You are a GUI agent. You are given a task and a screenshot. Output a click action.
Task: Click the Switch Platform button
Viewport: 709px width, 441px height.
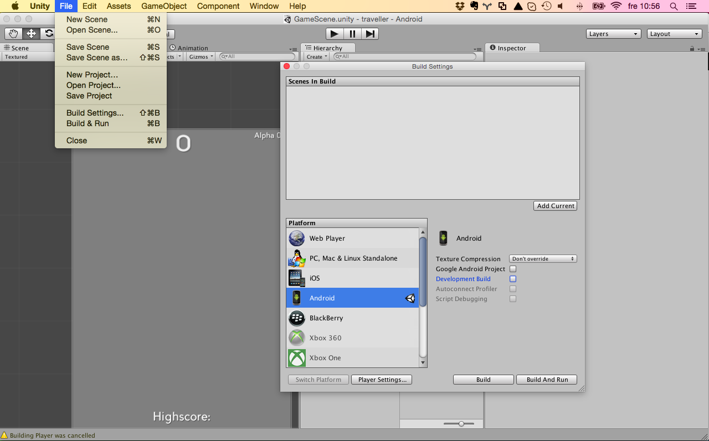[318, 380]
